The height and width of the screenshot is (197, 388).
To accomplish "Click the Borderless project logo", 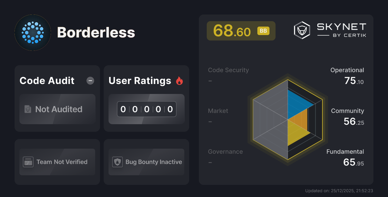I will [x=32, y=32].
